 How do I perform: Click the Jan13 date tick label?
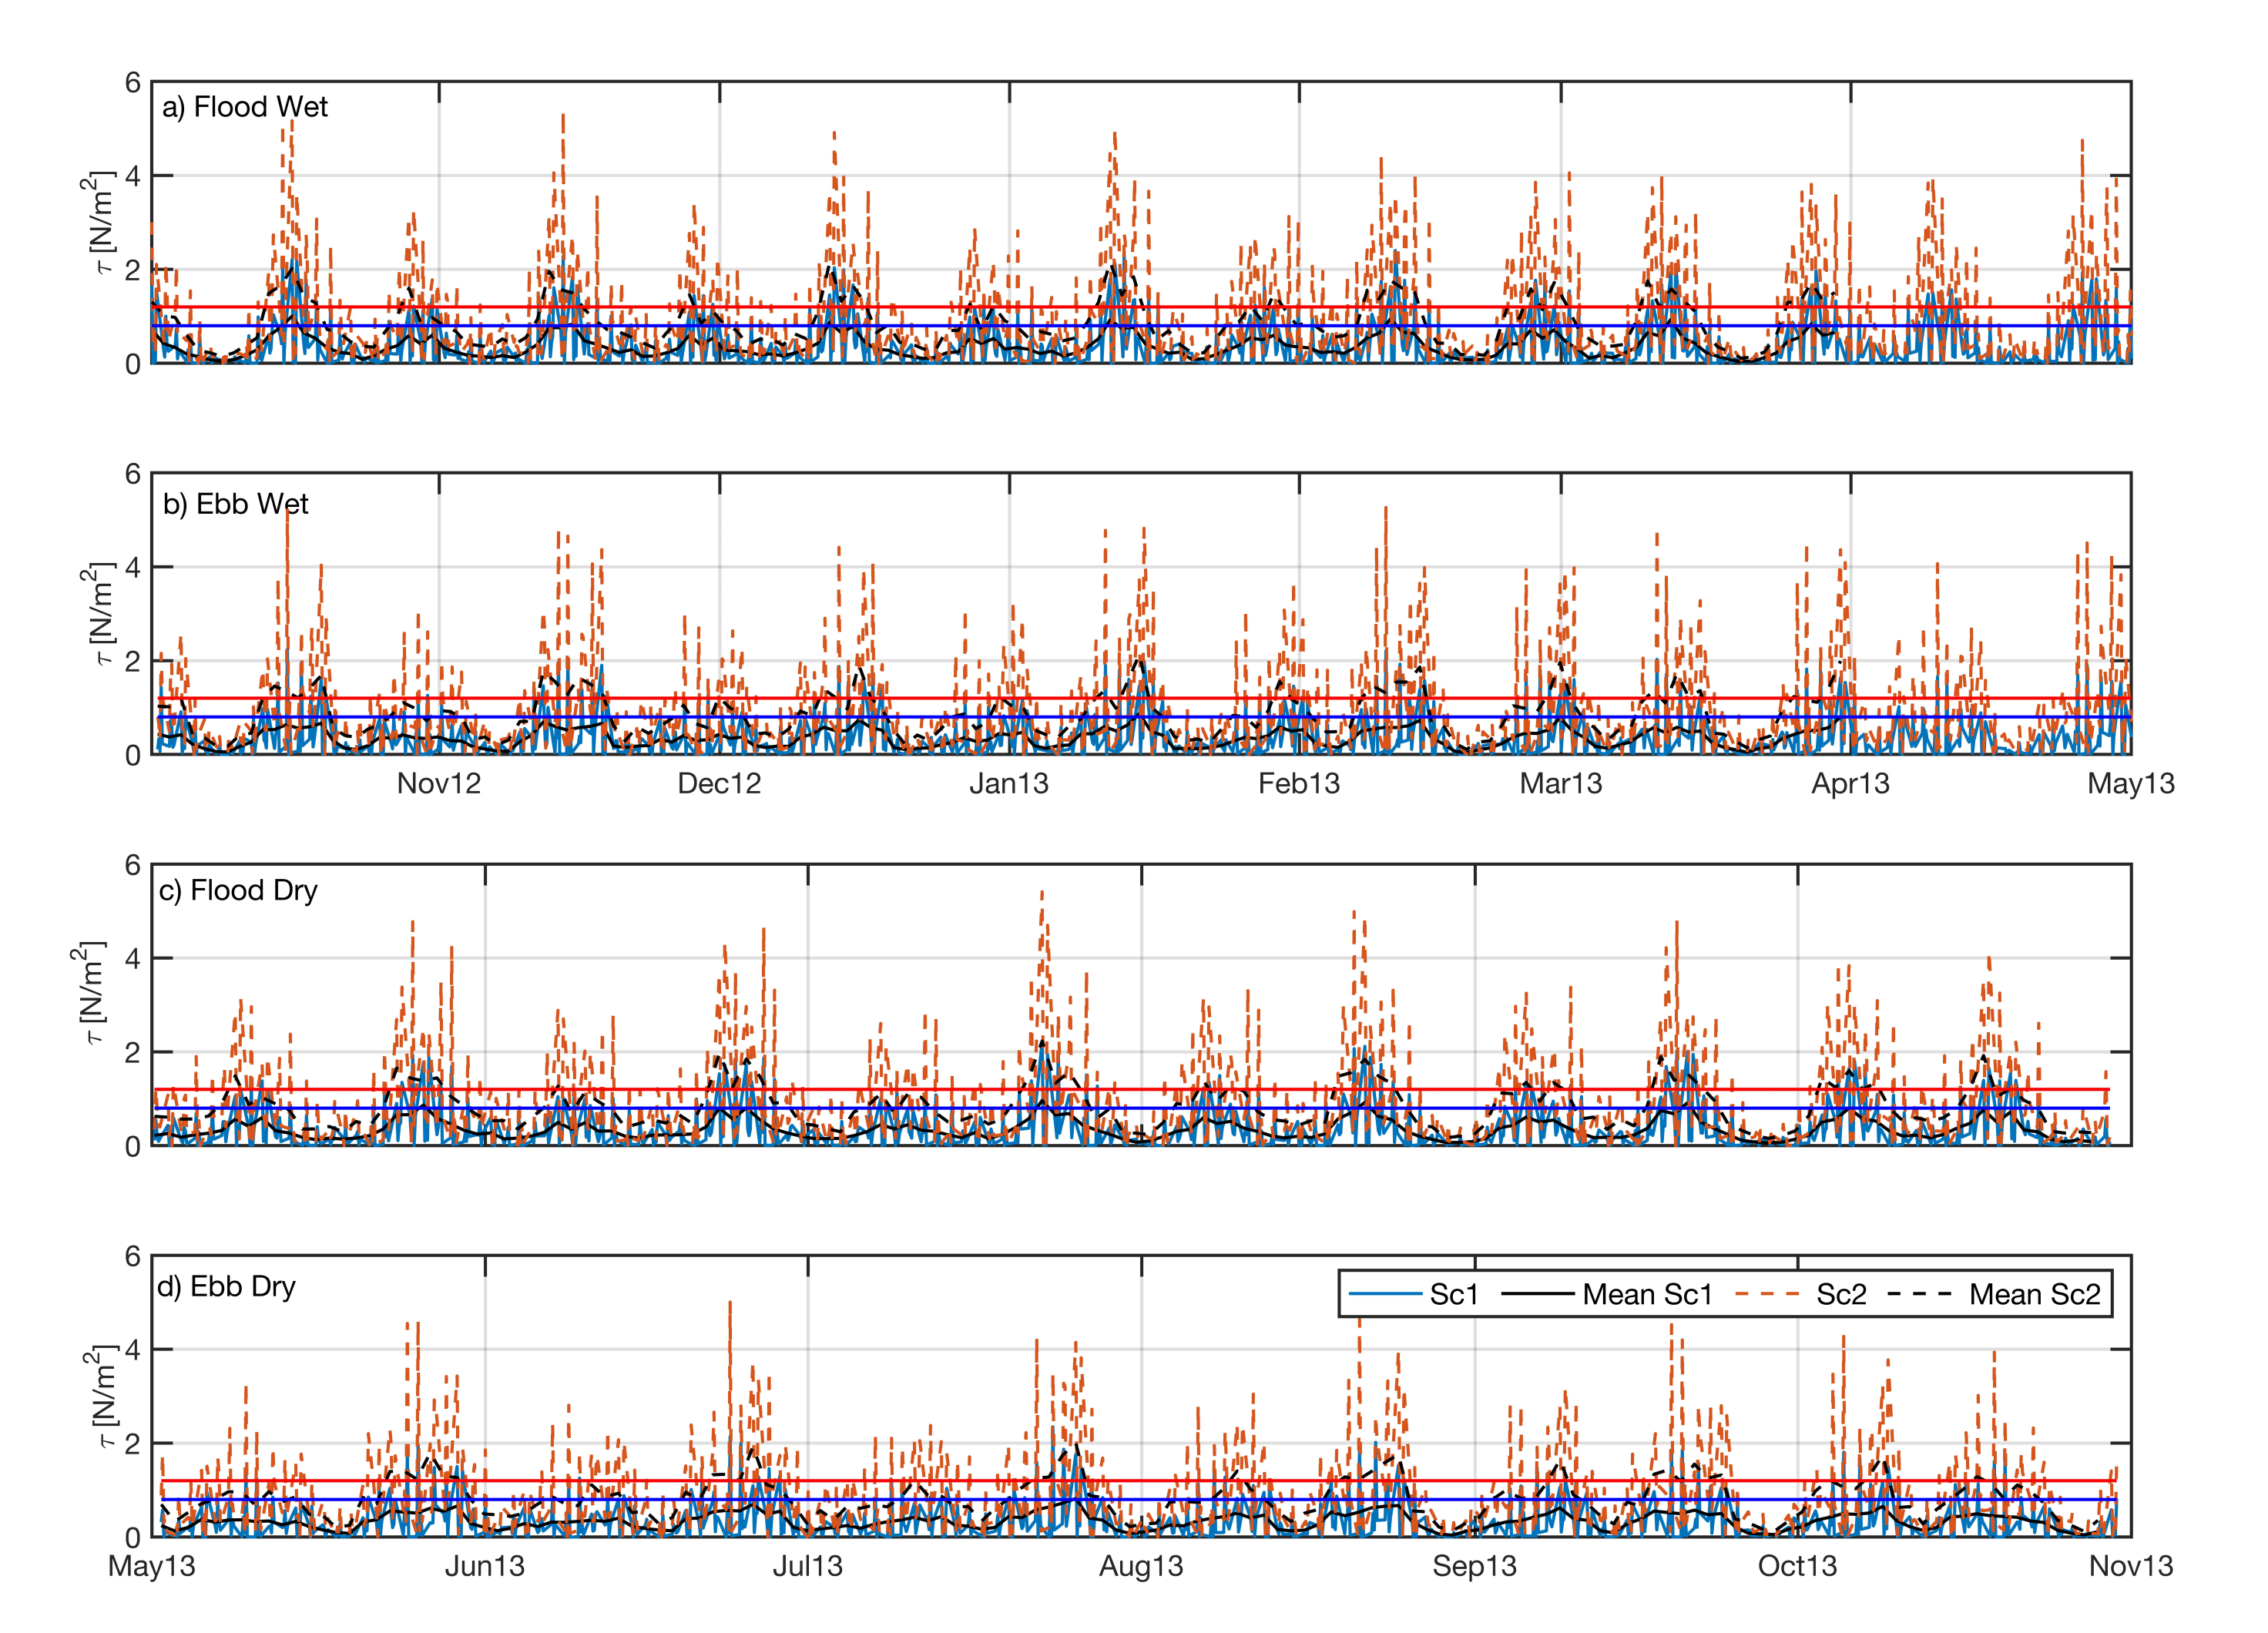pyautogui.click(x=1009, y=784)
